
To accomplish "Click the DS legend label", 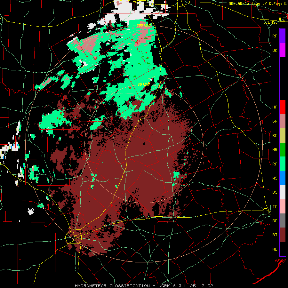I will tap(275, 192).
